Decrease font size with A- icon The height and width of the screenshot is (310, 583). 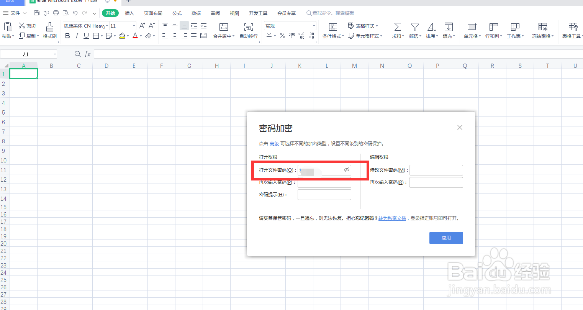(152, 26)
